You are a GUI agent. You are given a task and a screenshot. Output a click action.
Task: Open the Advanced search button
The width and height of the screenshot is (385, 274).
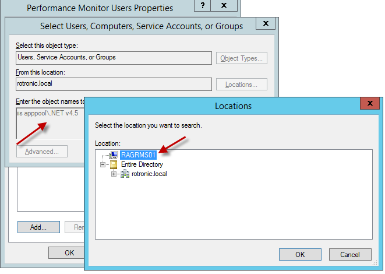coord(42,152)
